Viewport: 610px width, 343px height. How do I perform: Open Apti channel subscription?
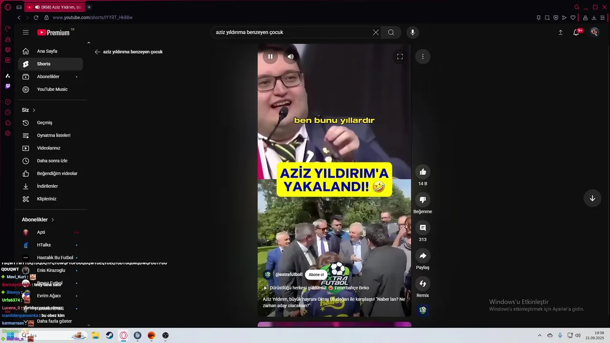[50, 232]
